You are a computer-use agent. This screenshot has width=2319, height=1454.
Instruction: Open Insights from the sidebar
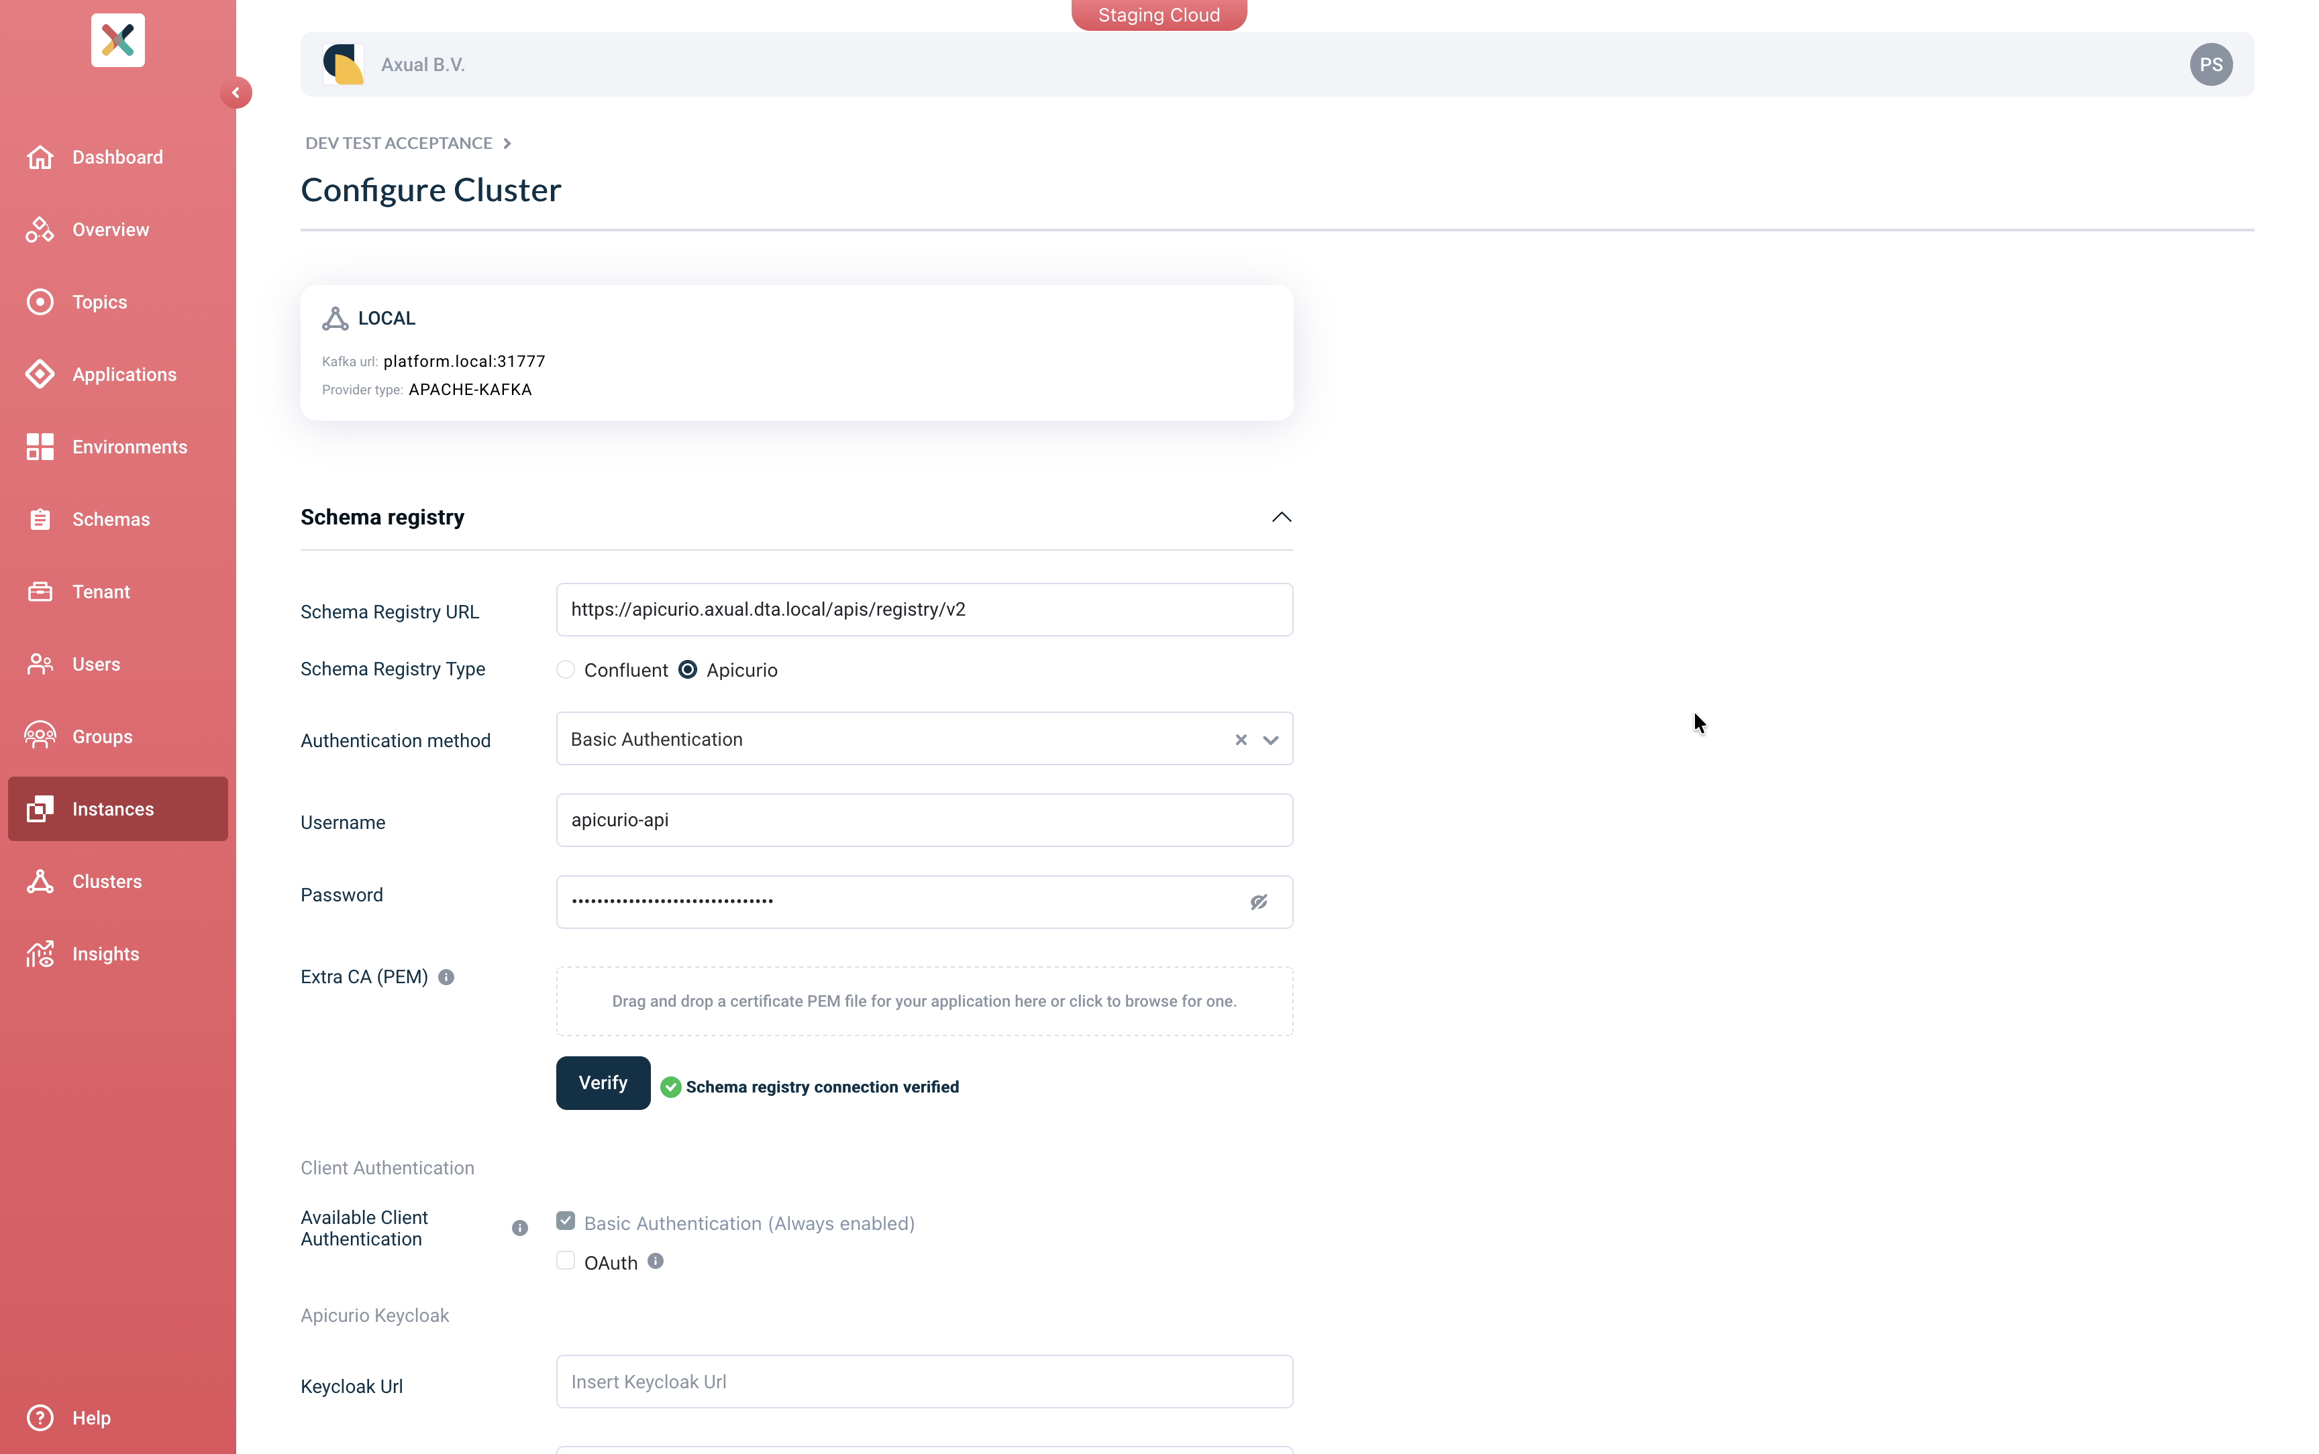click(x=105, y=953)
